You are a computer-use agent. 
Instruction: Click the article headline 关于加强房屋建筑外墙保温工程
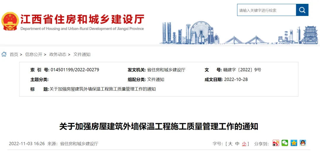click(x=159, y=126)
